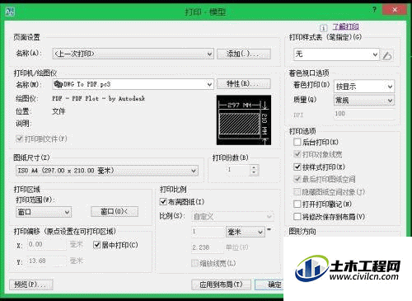Image resolution: width=412 pixels, height=301 pixels.
Task: Click the AutoCAD app icon in title bar
Action: [10, 12]
